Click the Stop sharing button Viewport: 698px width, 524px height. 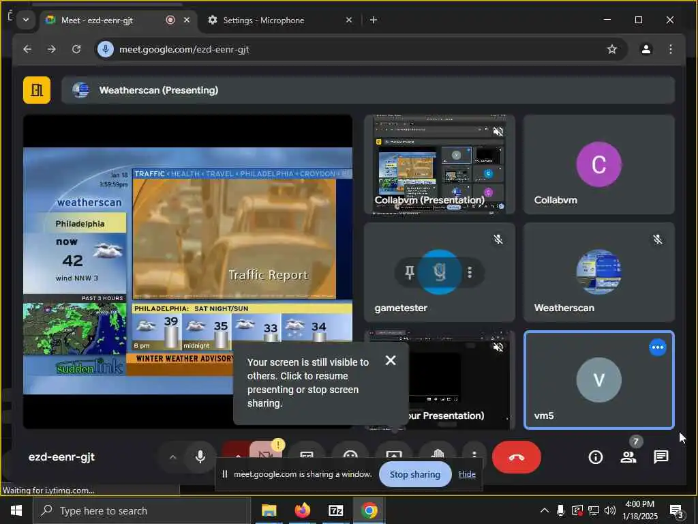tap(415, 475)
